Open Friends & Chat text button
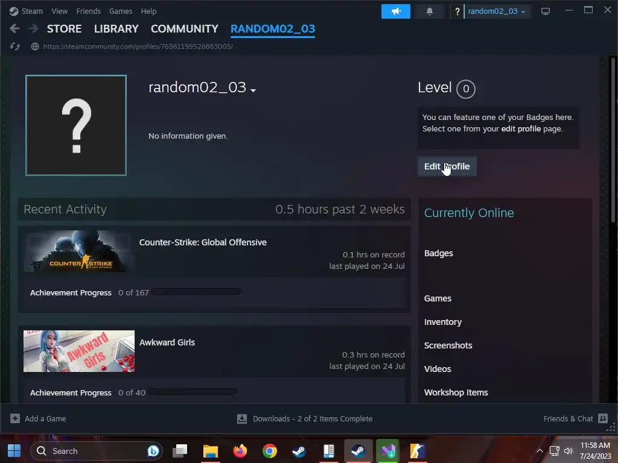 (568, 418)
